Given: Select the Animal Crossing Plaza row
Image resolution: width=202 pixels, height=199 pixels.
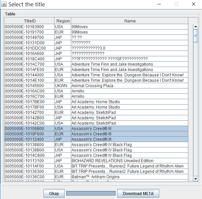Looking at the screenshot, I should (x=96, y=85).
